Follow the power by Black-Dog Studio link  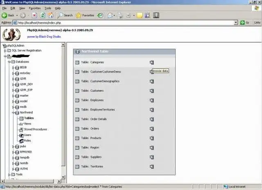[44, 36]
